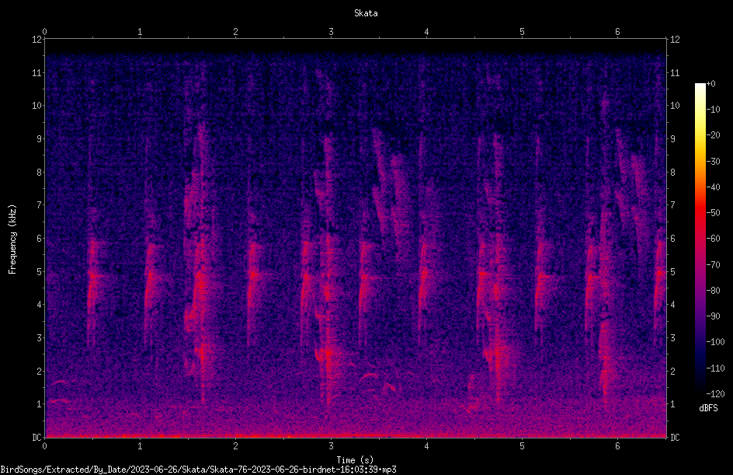Click the "Skata" title above the spectrogram
733x475 pixels.
(366, 13)
